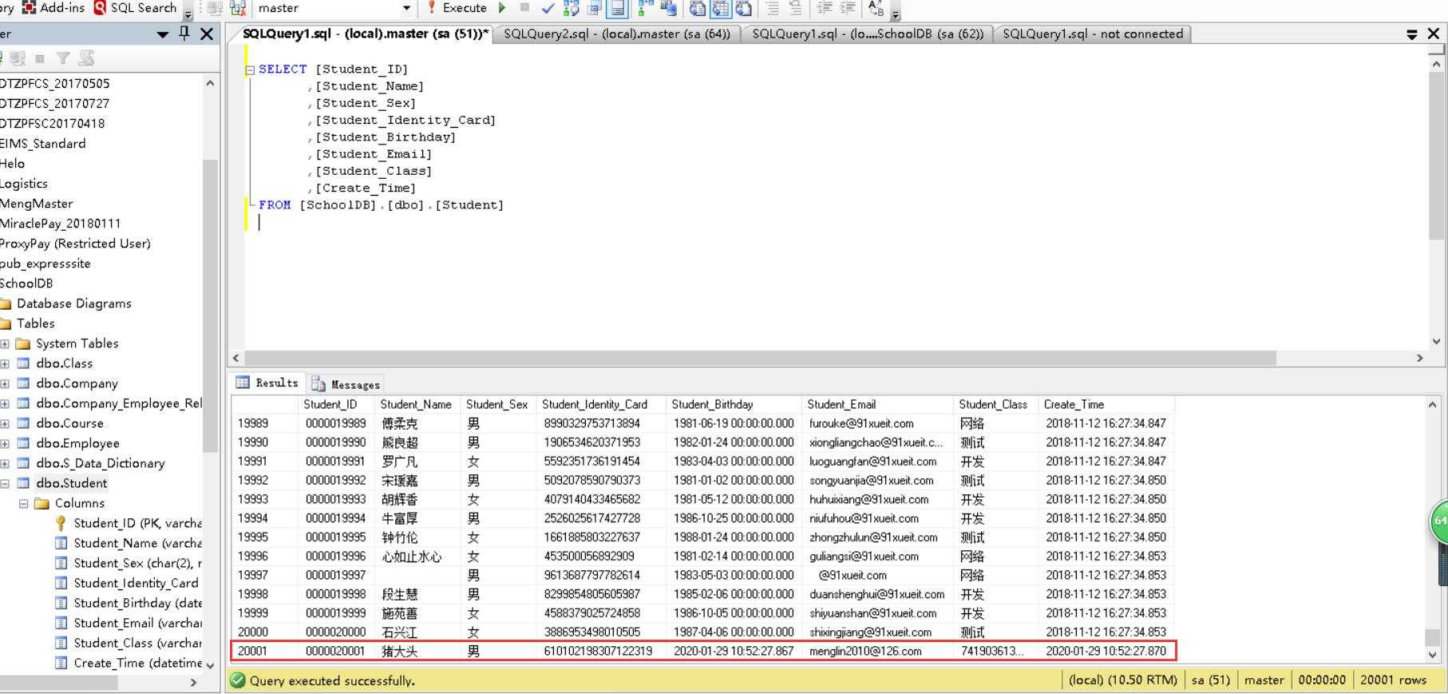Click the '20001 rows' status bar entry

point(1393,680)
